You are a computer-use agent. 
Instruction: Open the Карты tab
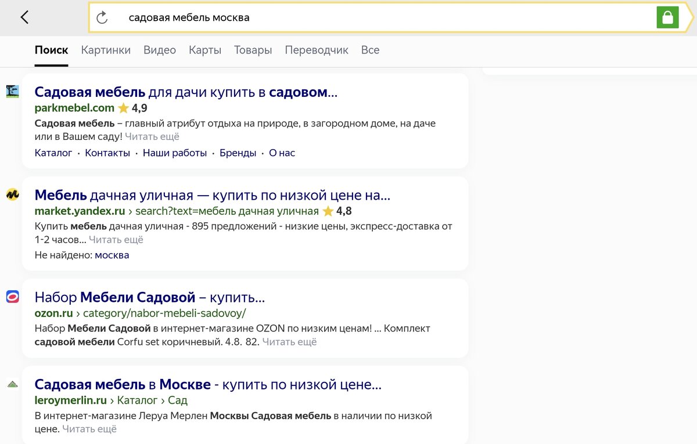[x=205, y=50]
